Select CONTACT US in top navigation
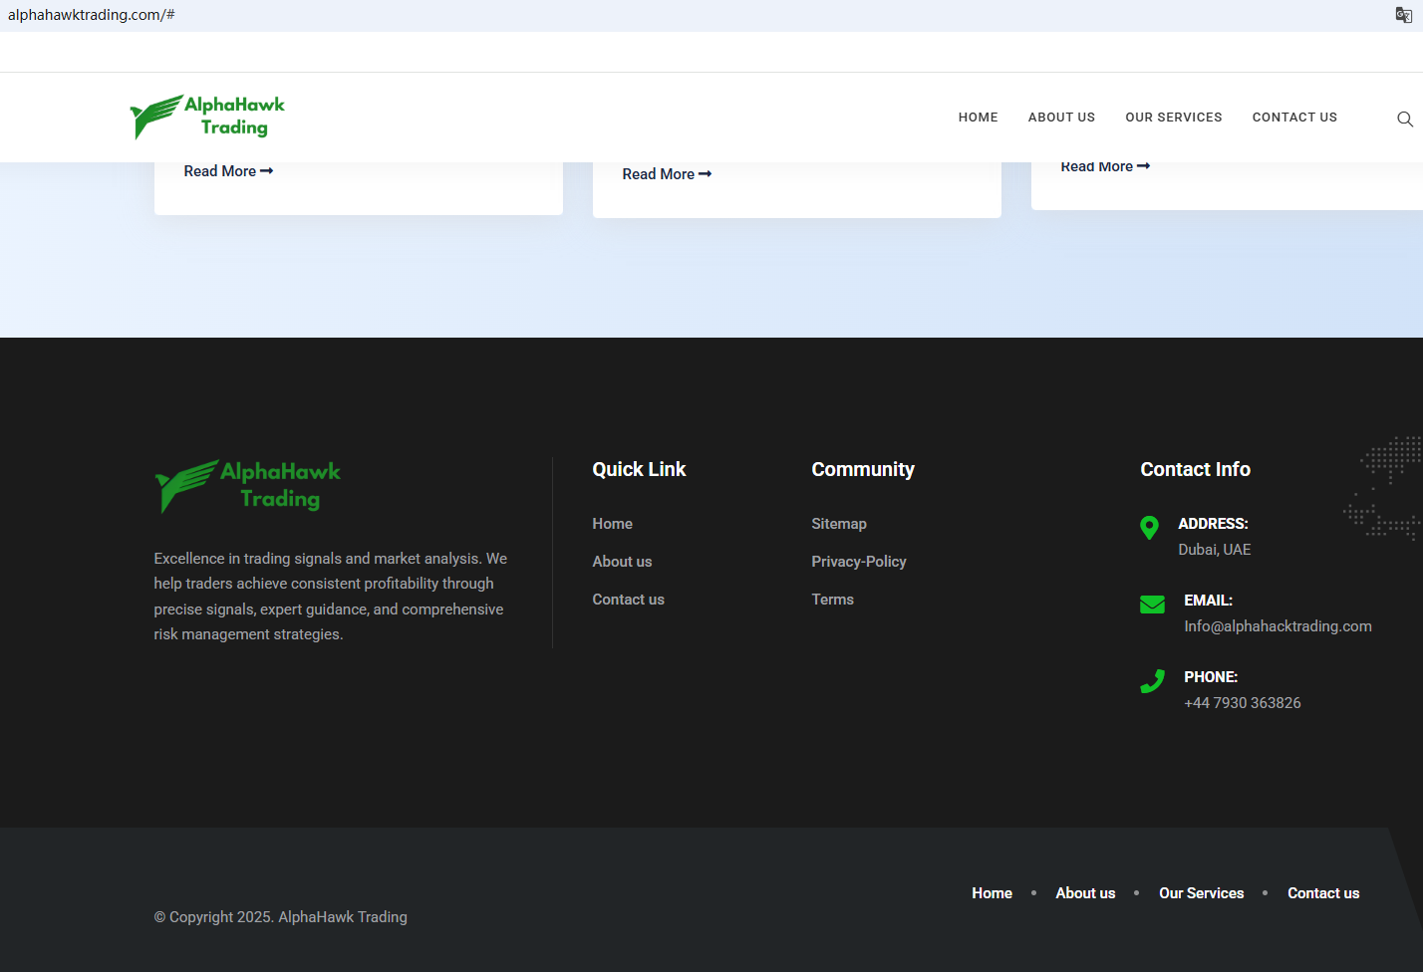The width and height of the screenshot is (1423, 972). (1294, 118)
